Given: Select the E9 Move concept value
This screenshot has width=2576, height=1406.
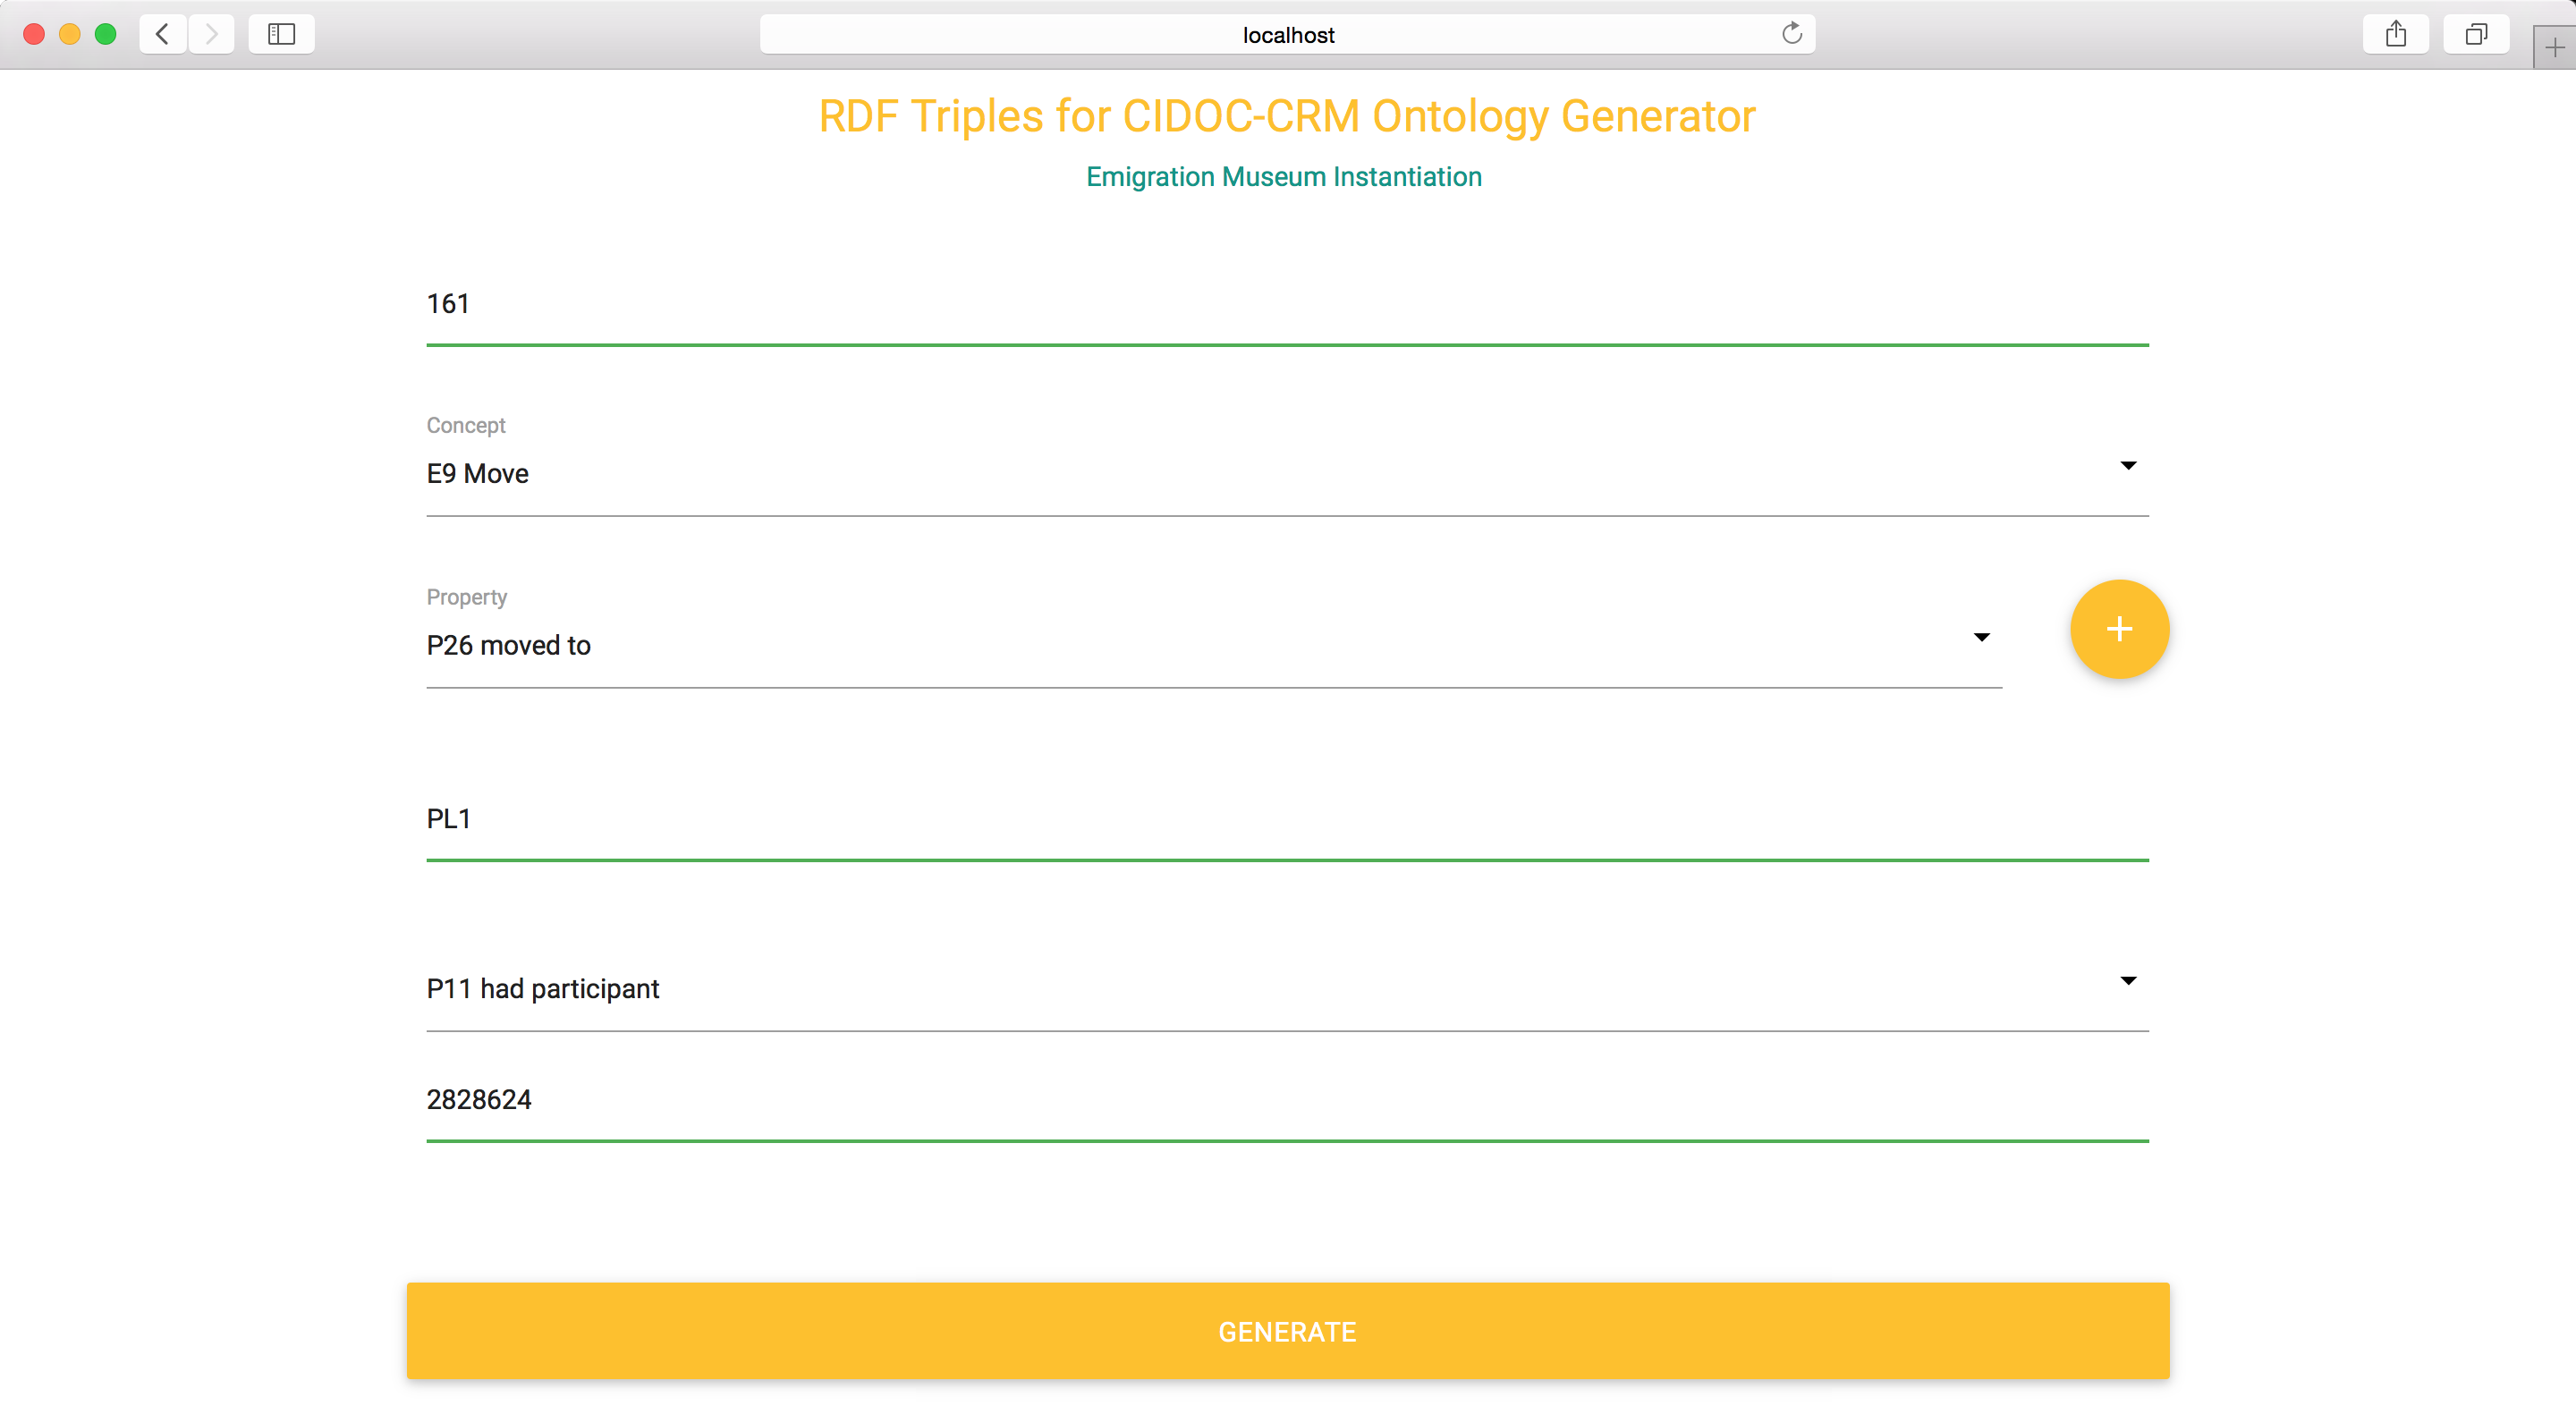Looking at the screenshot, I should (x=478, y=474).
